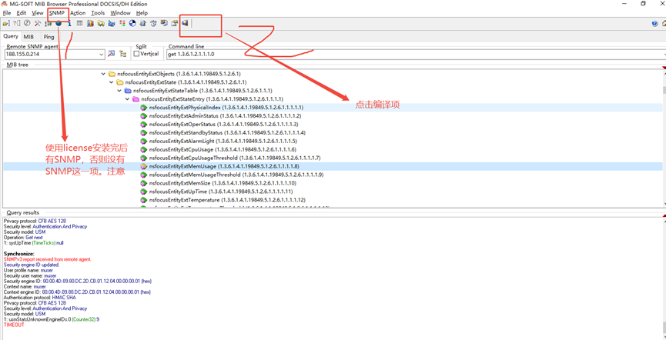The height and width of the screenshot is (340, 666).
Task: Select nsfocusEntityExtPhysicalIndex in the MIB tree
Action: (226, 108)
